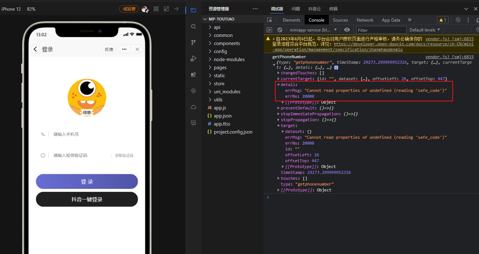Open the Default levels dropdown

point(425,30)
